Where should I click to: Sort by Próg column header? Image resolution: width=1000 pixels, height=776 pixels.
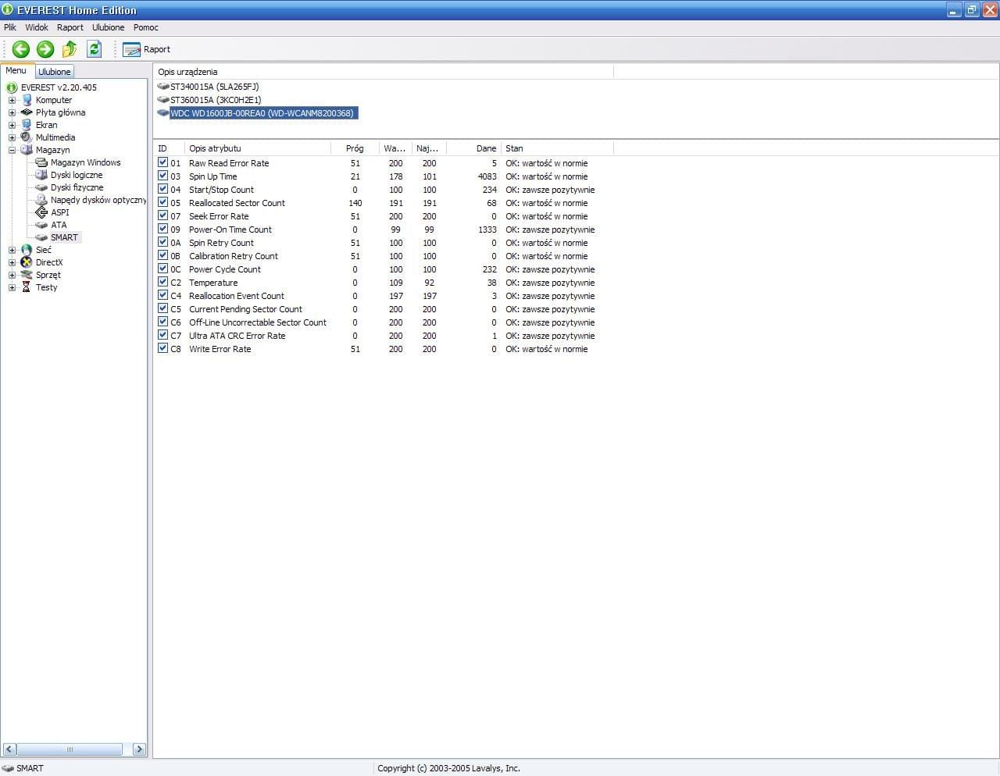355,148
